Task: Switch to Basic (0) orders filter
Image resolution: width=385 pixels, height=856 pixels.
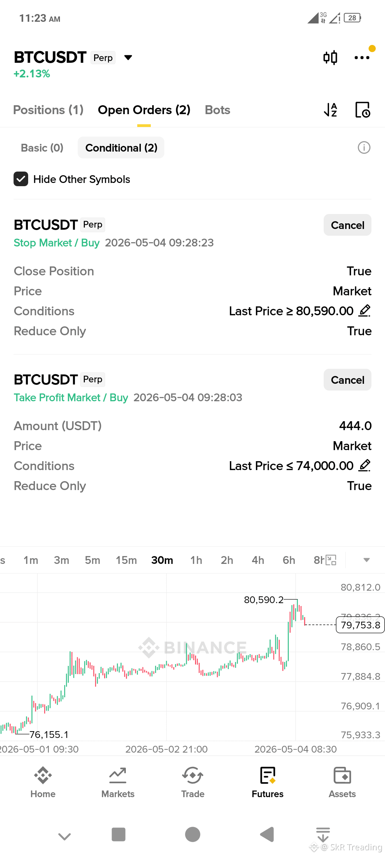Action: pyautogui.click(x=42, y=148)
